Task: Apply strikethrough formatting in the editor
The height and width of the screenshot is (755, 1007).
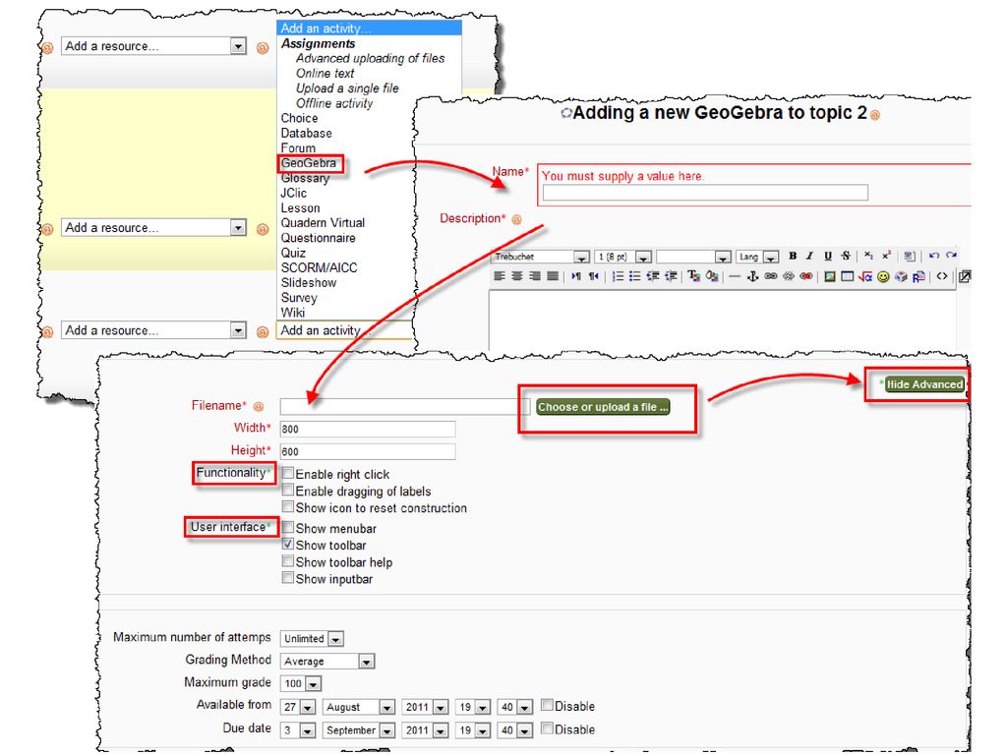Action: 846,257
